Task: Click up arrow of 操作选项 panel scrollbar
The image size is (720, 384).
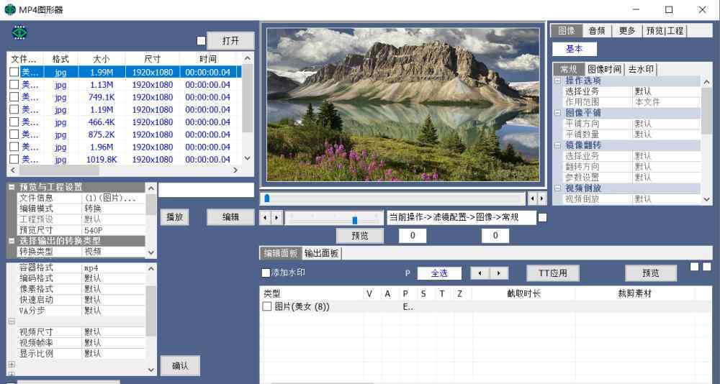Action: (707, 82)
